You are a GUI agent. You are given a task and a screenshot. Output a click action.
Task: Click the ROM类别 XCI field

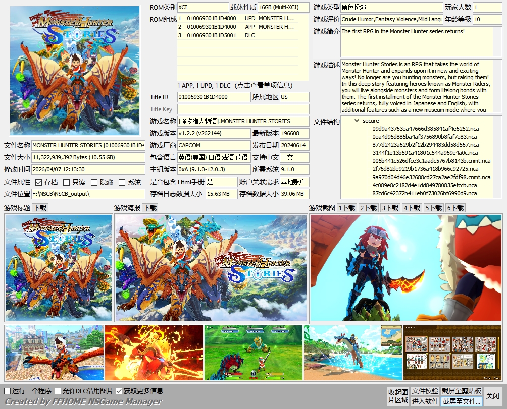coord(203,7)
